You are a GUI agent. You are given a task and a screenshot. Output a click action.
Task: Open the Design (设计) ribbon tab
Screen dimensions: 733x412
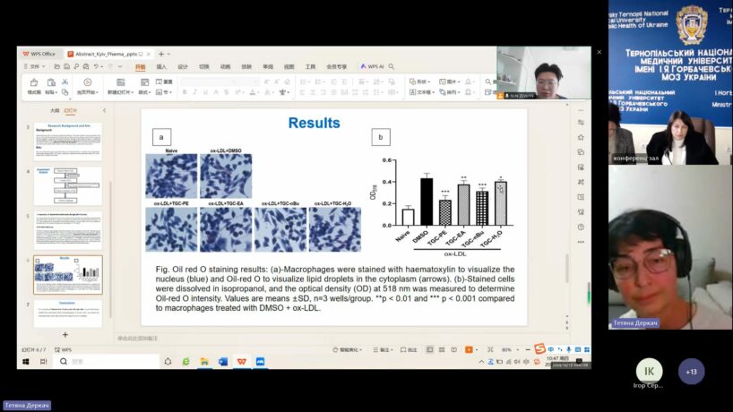click(183, 66)
